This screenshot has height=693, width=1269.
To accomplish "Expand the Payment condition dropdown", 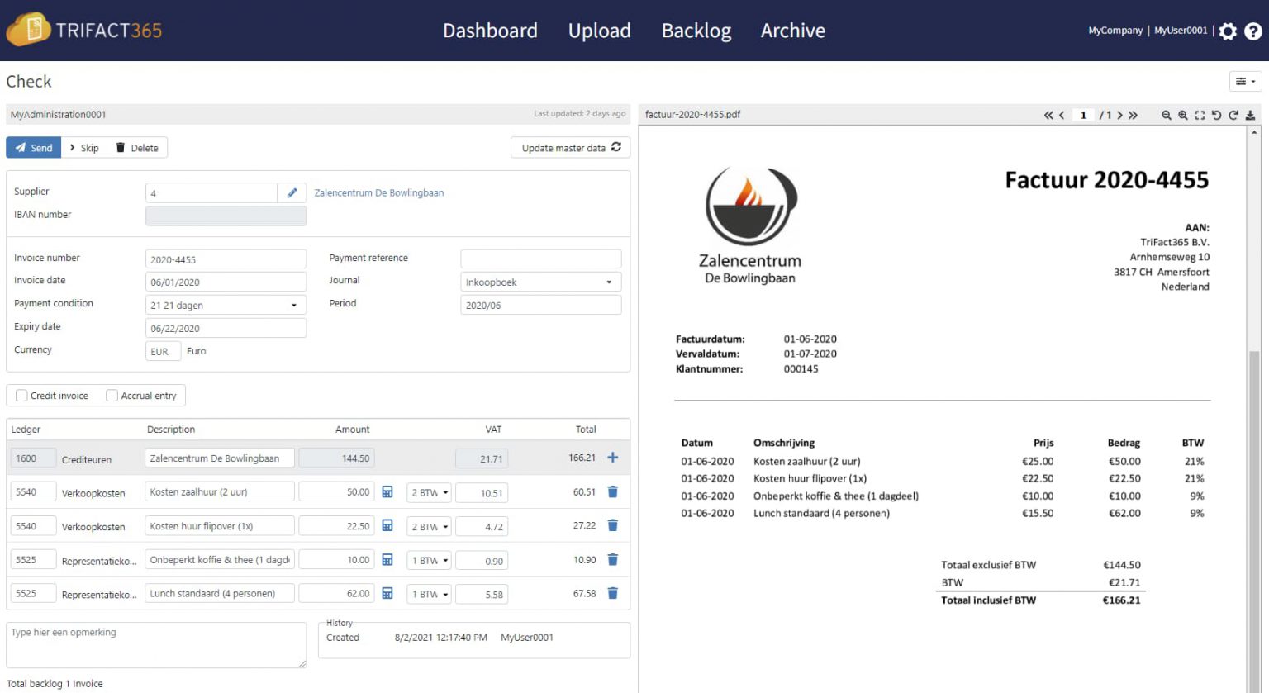I will click(x=225, y=304).
